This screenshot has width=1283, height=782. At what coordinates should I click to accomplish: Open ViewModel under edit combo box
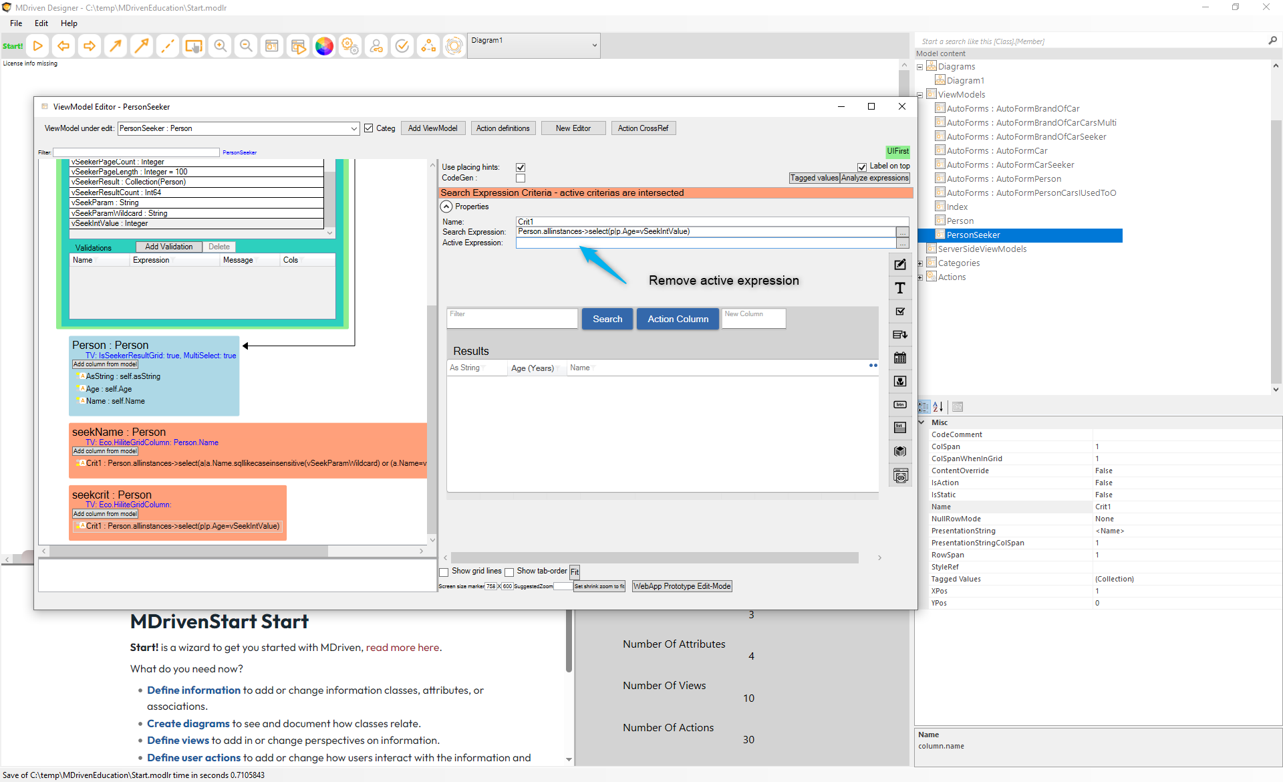pyautogui.click(x=353, y=128)
